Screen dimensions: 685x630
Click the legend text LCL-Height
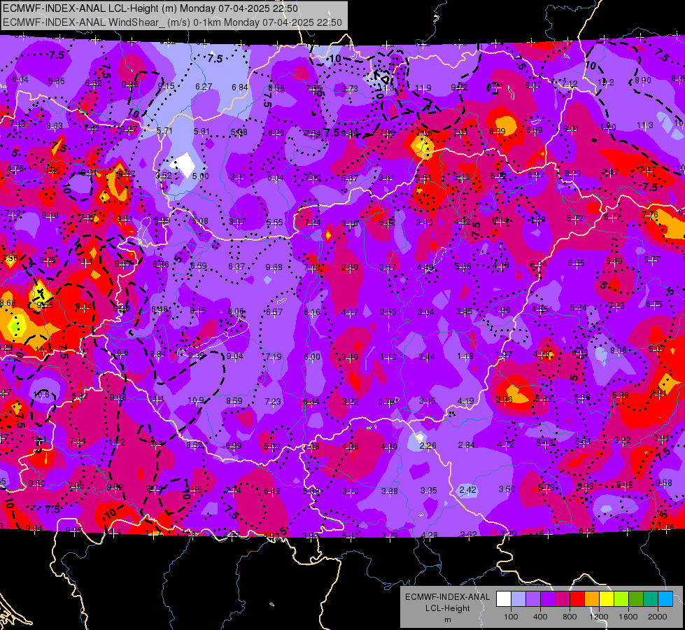coord(448,608)
